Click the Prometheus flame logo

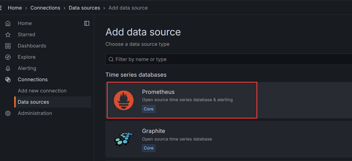pyautogui.click(x=124, y=100)
